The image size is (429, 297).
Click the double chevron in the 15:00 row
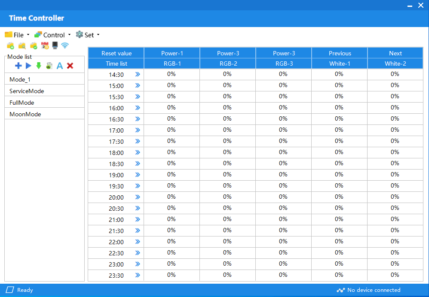[x=138, y=85]
